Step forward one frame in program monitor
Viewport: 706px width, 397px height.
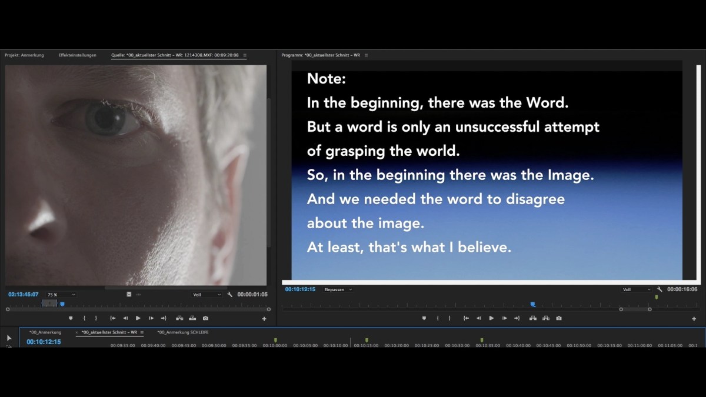click(504, 318)
